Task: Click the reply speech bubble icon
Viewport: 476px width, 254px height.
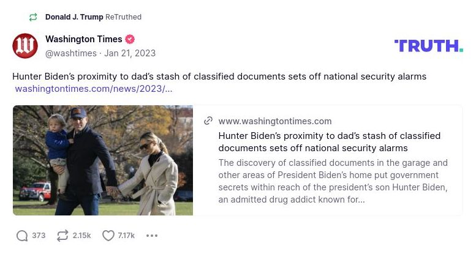Action: (x=22, y=236)
